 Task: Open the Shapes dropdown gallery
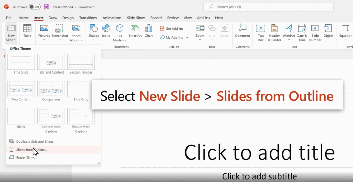pos(93,33)
